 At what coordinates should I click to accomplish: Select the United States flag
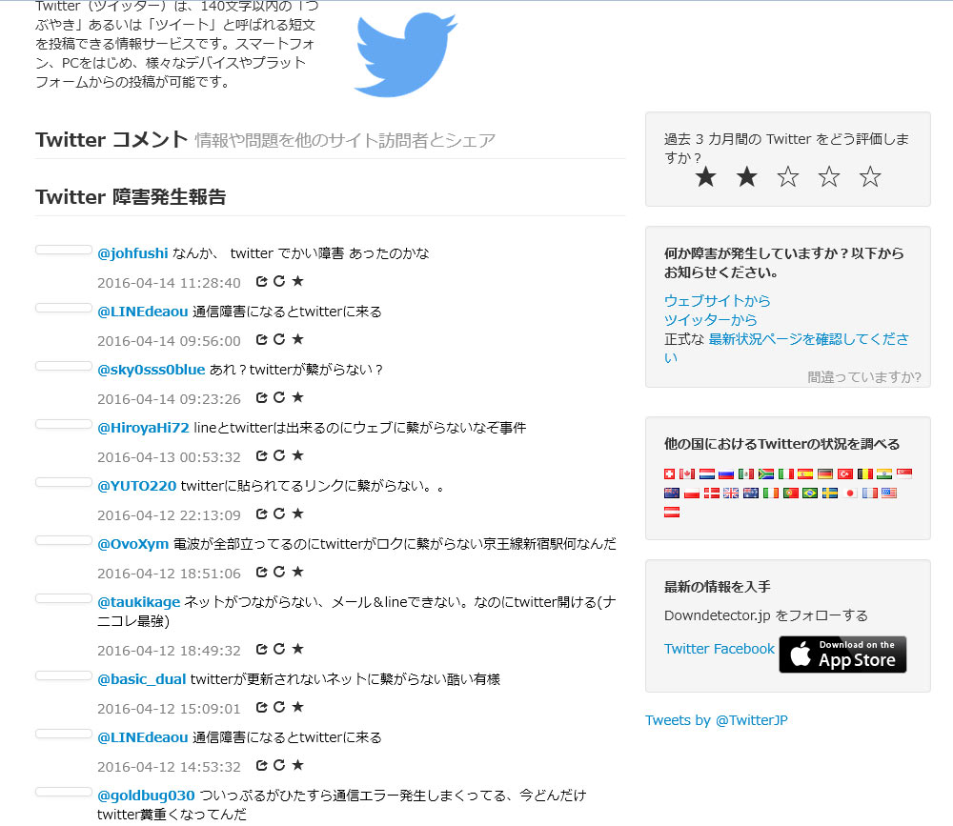889,493
